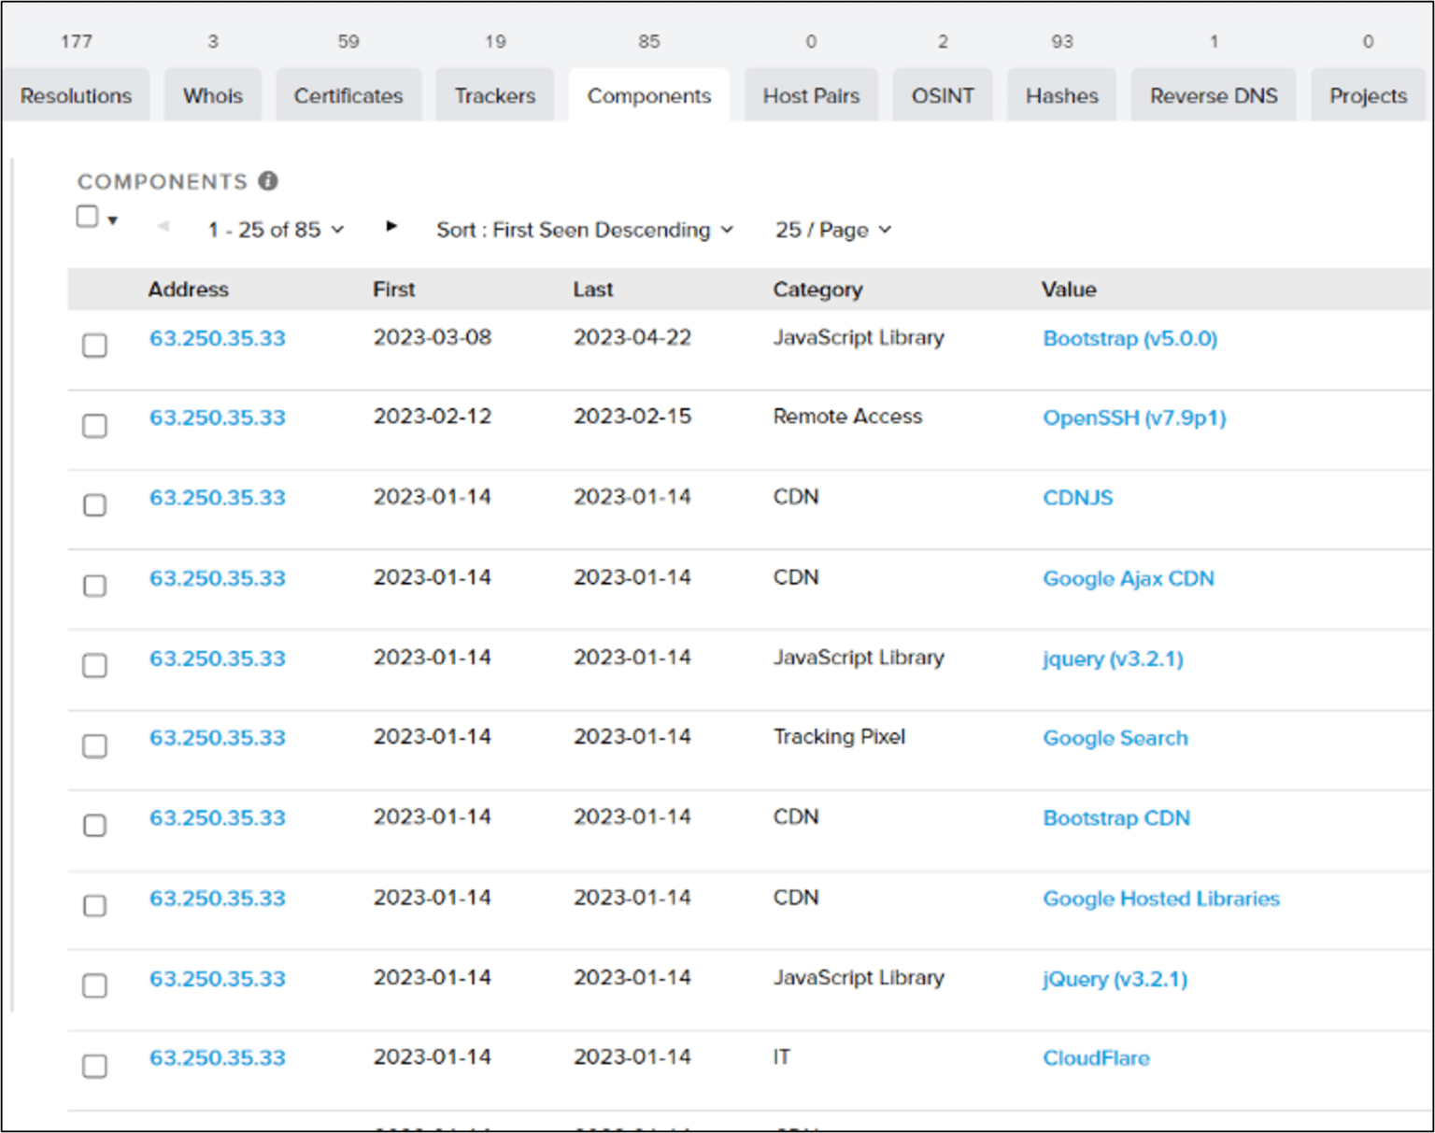Switch to the Reverse DNS tab

pos(1214,95)
